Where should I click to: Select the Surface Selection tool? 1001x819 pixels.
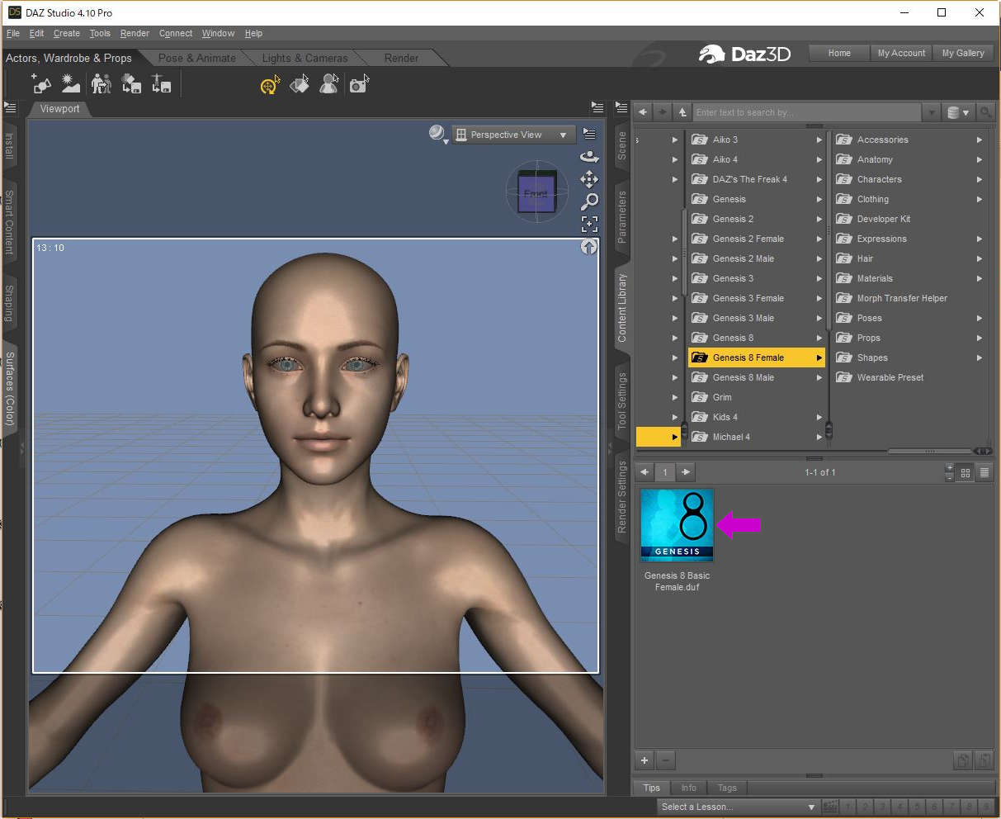coord(300,84)
